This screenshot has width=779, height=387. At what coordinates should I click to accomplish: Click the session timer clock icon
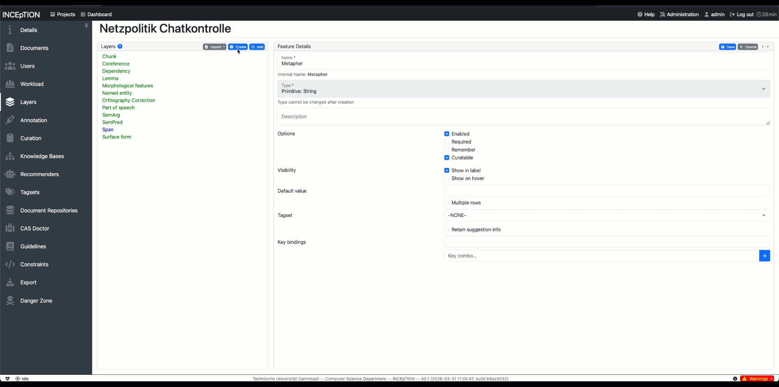tap(759, 14)
